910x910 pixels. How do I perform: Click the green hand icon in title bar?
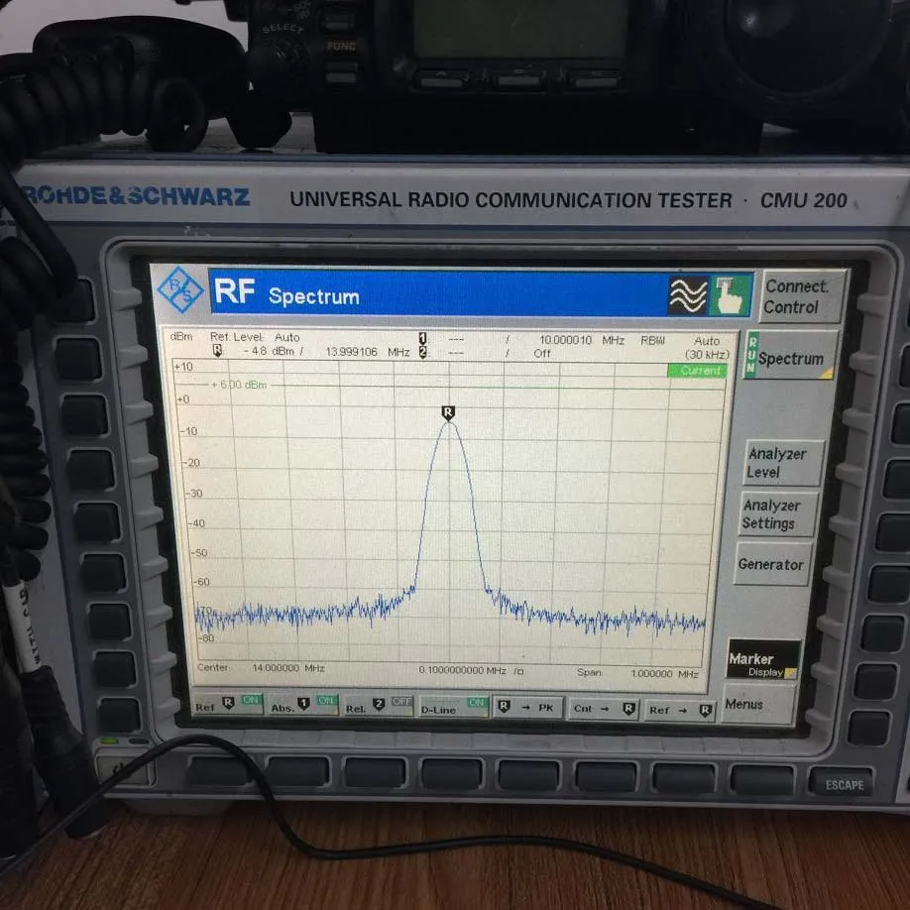(x=731, y=295)
